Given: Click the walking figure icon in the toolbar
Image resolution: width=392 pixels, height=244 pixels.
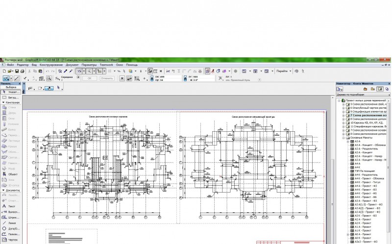Looking at the screenshot, I should click(x=303, y=71).
